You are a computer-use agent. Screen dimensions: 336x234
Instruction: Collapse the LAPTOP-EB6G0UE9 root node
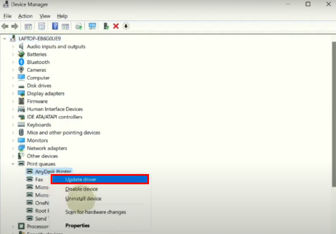coord(5,39)
